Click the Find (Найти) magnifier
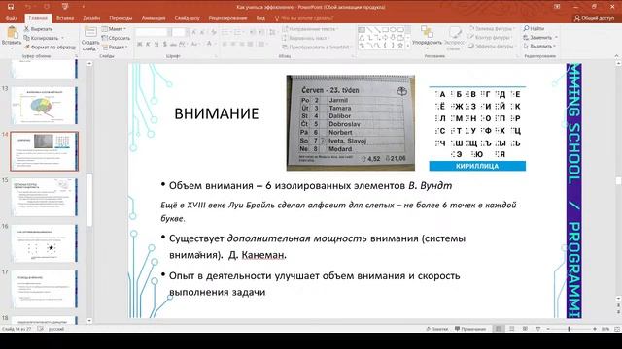Screen dimensions: 622x349 [x=527, y=28]
